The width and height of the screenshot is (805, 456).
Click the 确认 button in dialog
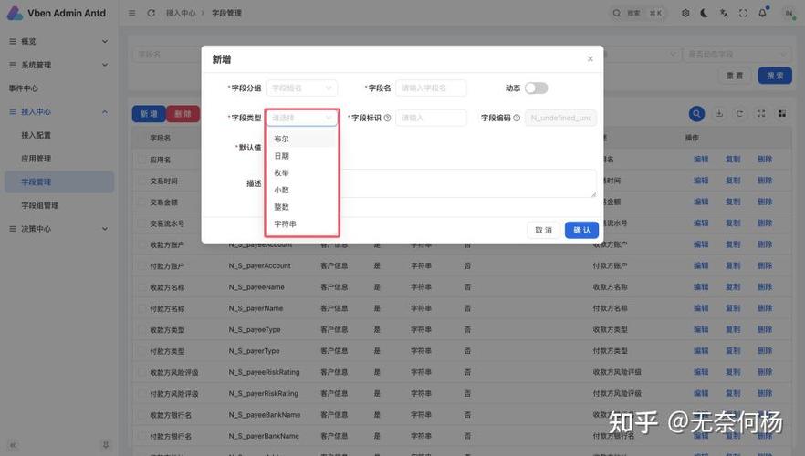coord(581,231)
